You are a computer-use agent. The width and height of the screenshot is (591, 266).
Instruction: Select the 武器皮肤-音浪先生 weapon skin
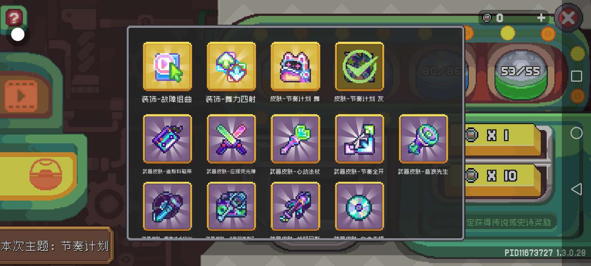click(x=423, y=139)
